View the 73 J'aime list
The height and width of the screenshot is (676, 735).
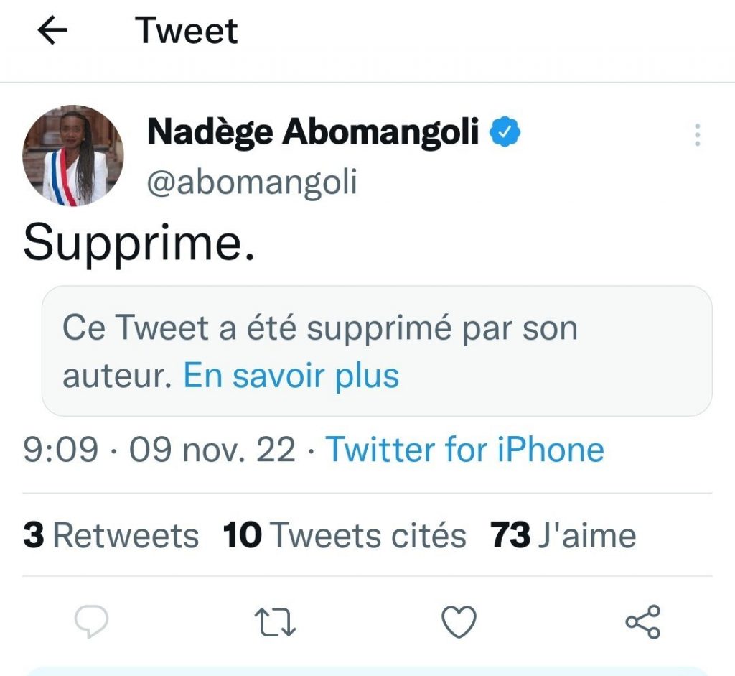[563, 535]
